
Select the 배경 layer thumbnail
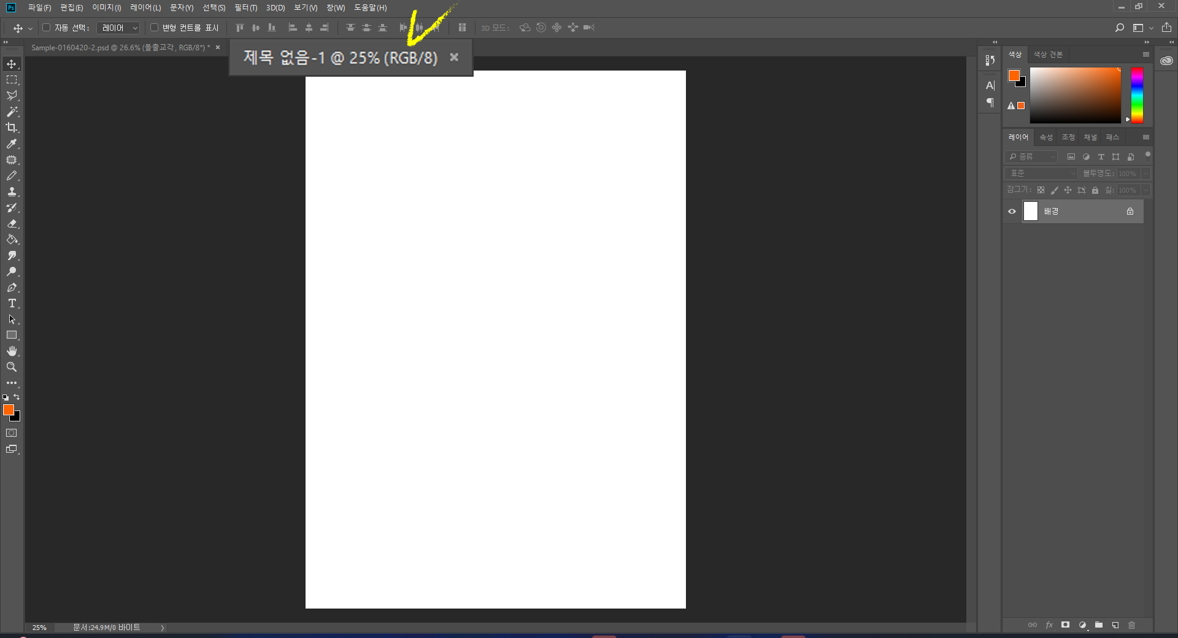1031,211
